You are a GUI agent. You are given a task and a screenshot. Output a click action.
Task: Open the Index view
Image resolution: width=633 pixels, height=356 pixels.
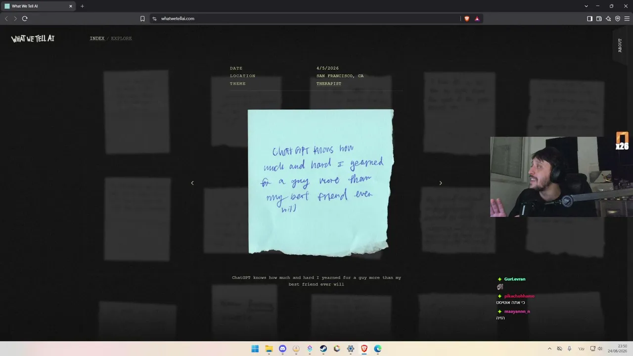(97, 39)
